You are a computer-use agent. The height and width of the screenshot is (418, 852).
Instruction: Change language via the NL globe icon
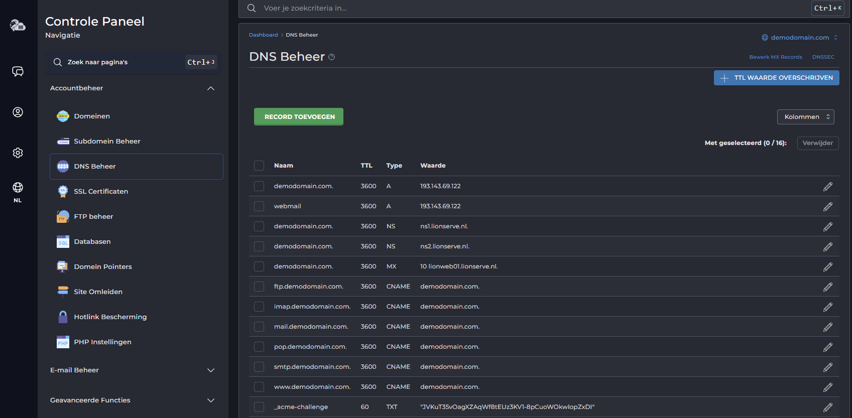click(x=18, y=192)
